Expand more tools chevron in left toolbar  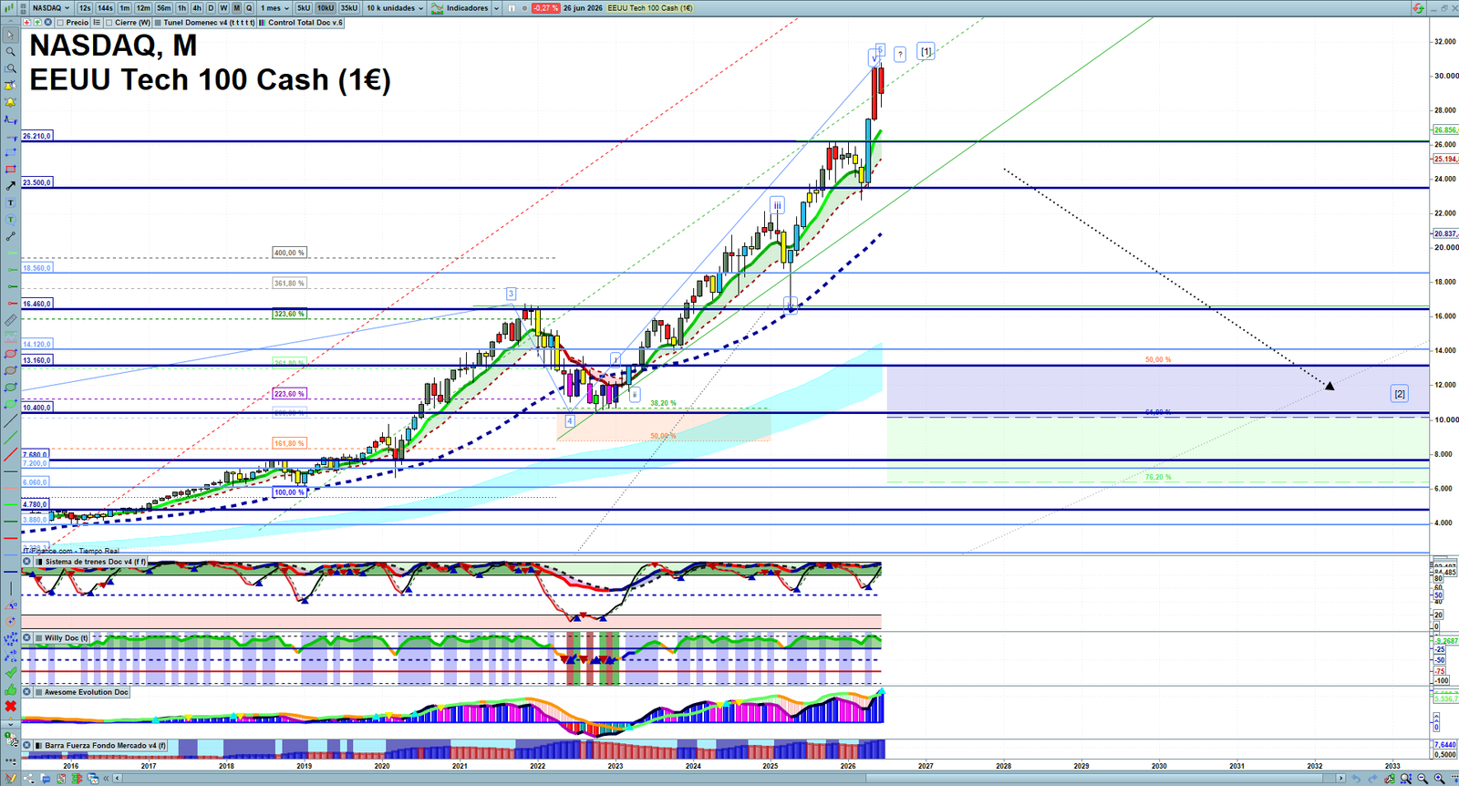pyautogui.click(x=11, y=724)
